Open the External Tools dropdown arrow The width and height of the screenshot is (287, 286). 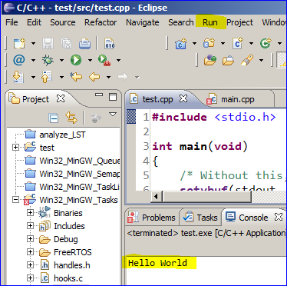pyautogui.click(x=118, y=61)
